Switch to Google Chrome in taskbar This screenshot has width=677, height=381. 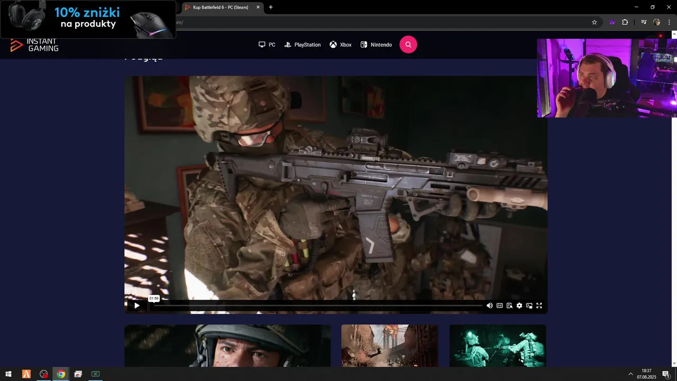61,374
